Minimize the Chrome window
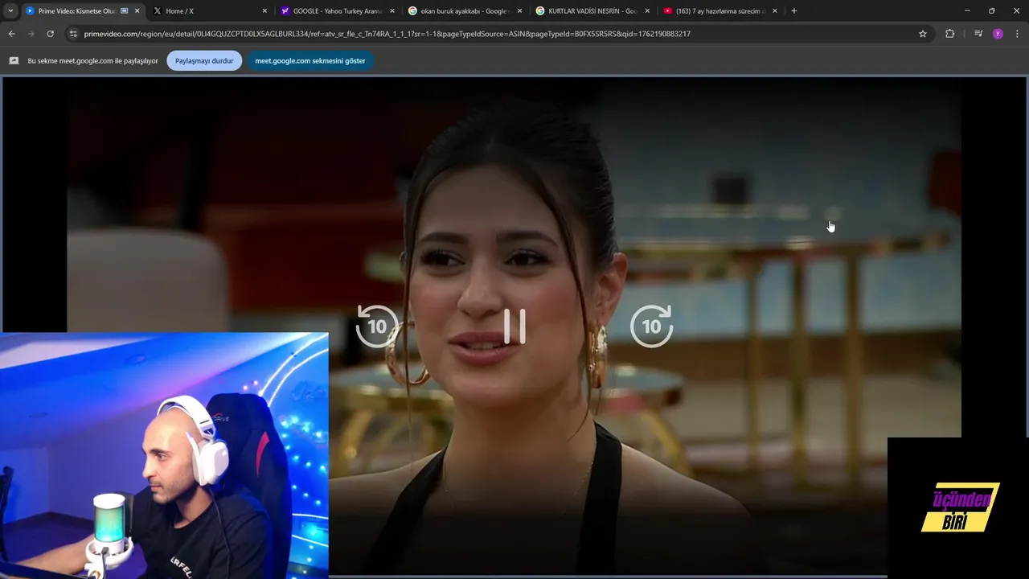 pyautogui.click(x=966, y=11)
